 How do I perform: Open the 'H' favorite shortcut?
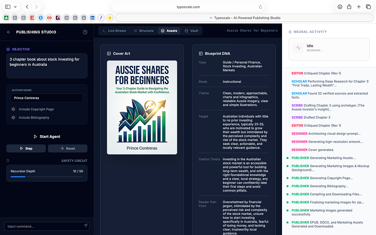pos(67,18)
